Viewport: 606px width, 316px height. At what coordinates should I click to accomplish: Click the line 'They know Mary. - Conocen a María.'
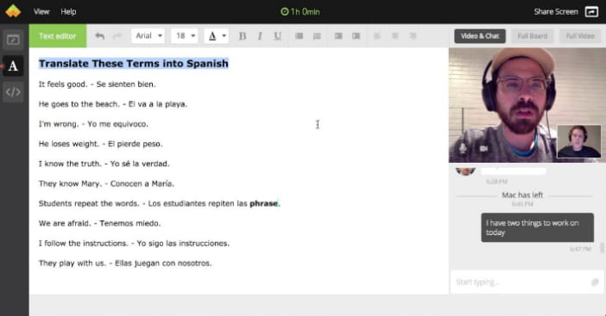(106, 183)
